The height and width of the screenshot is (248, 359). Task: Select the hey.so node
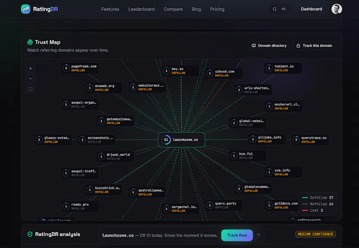tap(180, 71)
